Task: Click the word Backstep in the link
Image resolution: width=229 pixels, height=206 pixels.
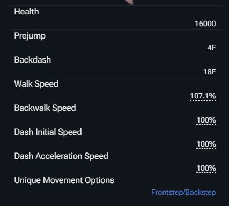Action: coord(200,193)
